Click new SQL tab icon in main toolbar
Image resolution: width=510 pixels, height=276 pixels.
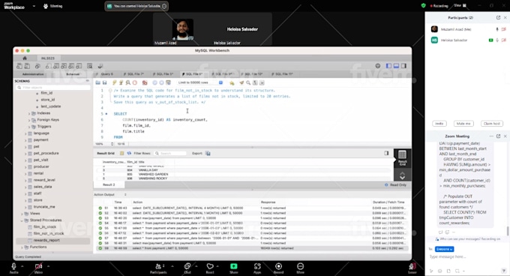(x=19, y=66)
